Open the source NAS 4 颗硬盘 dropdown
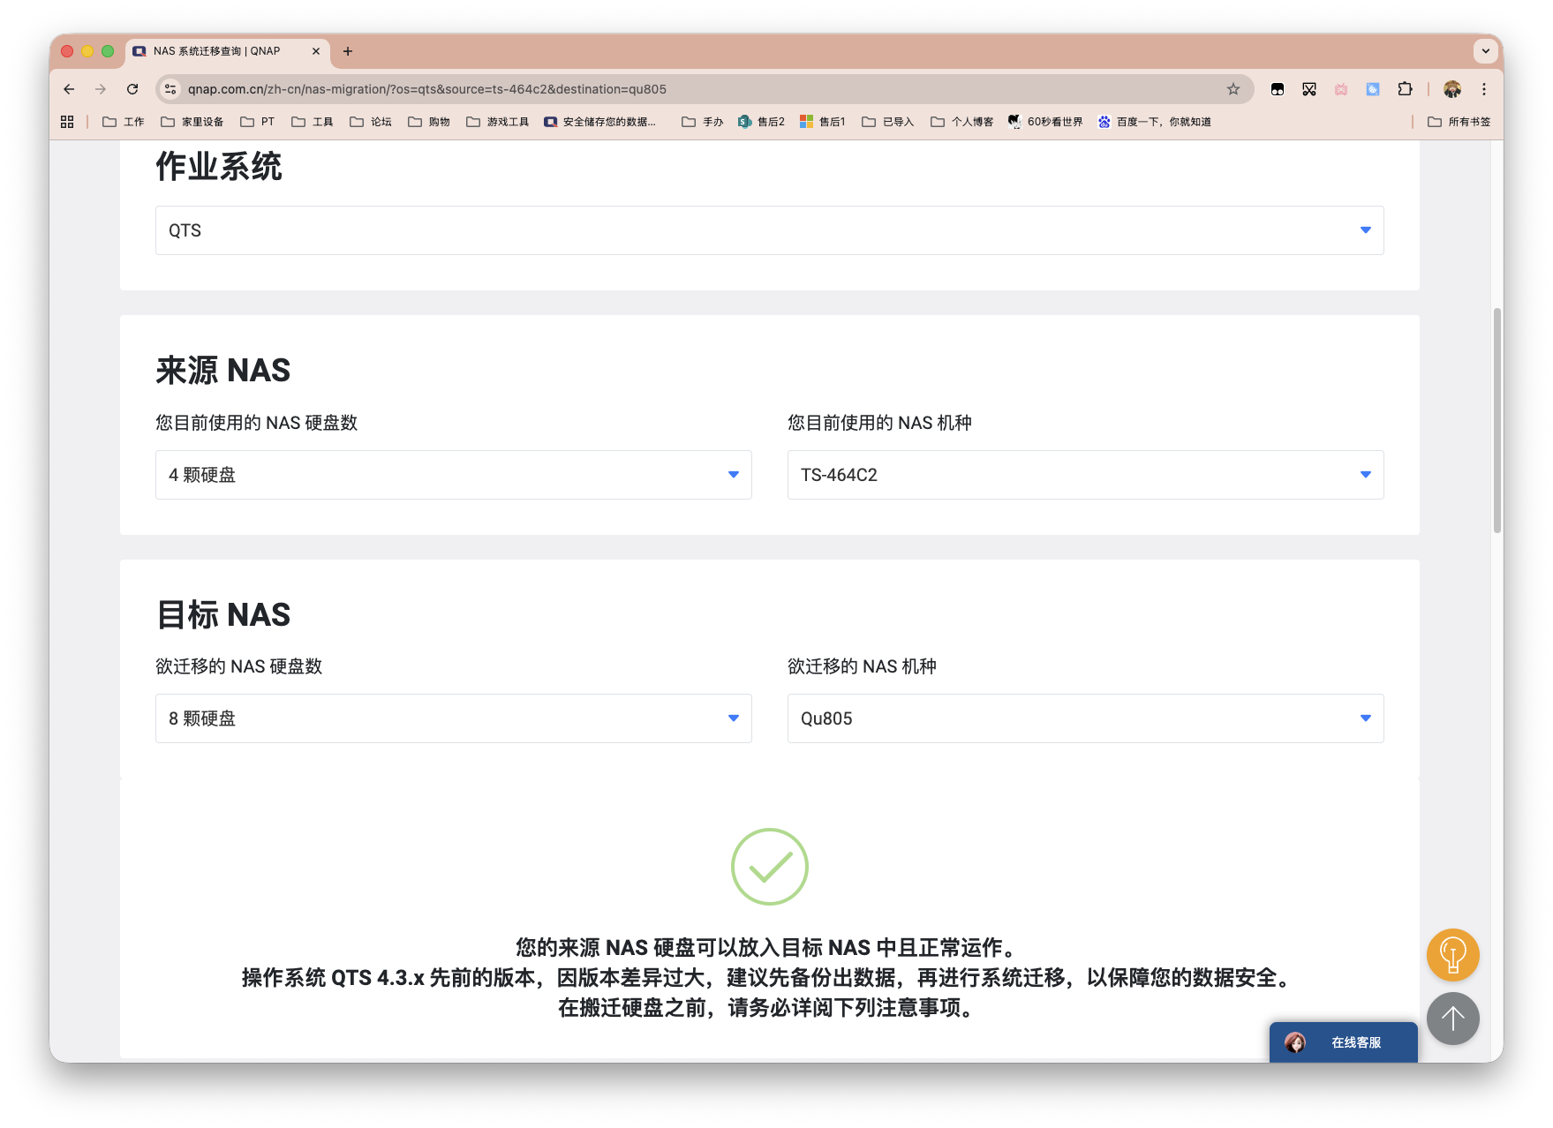 coord(453,475)
